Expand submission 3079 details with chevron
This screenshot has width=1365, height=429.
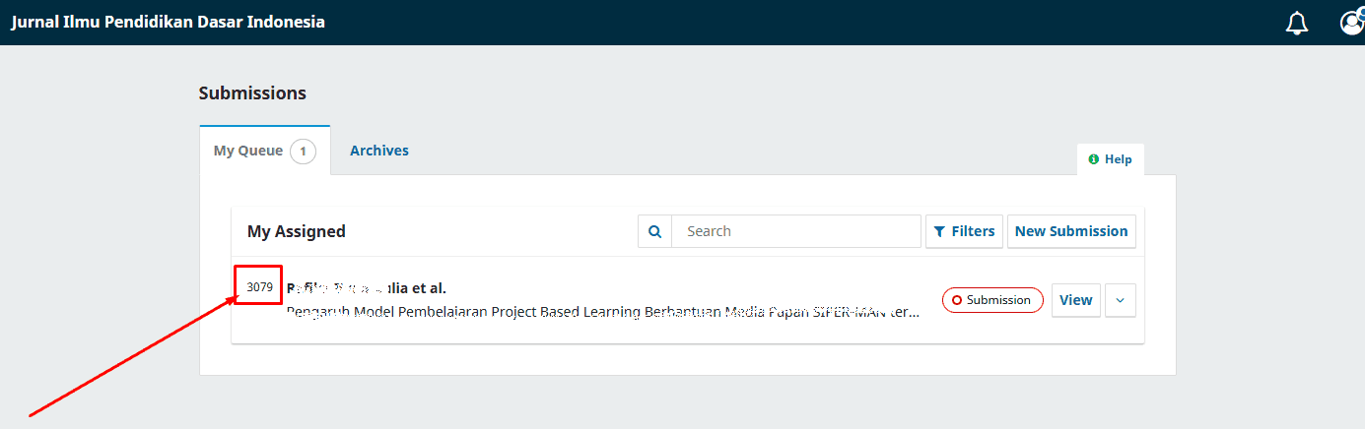[x=1121, y=300]
